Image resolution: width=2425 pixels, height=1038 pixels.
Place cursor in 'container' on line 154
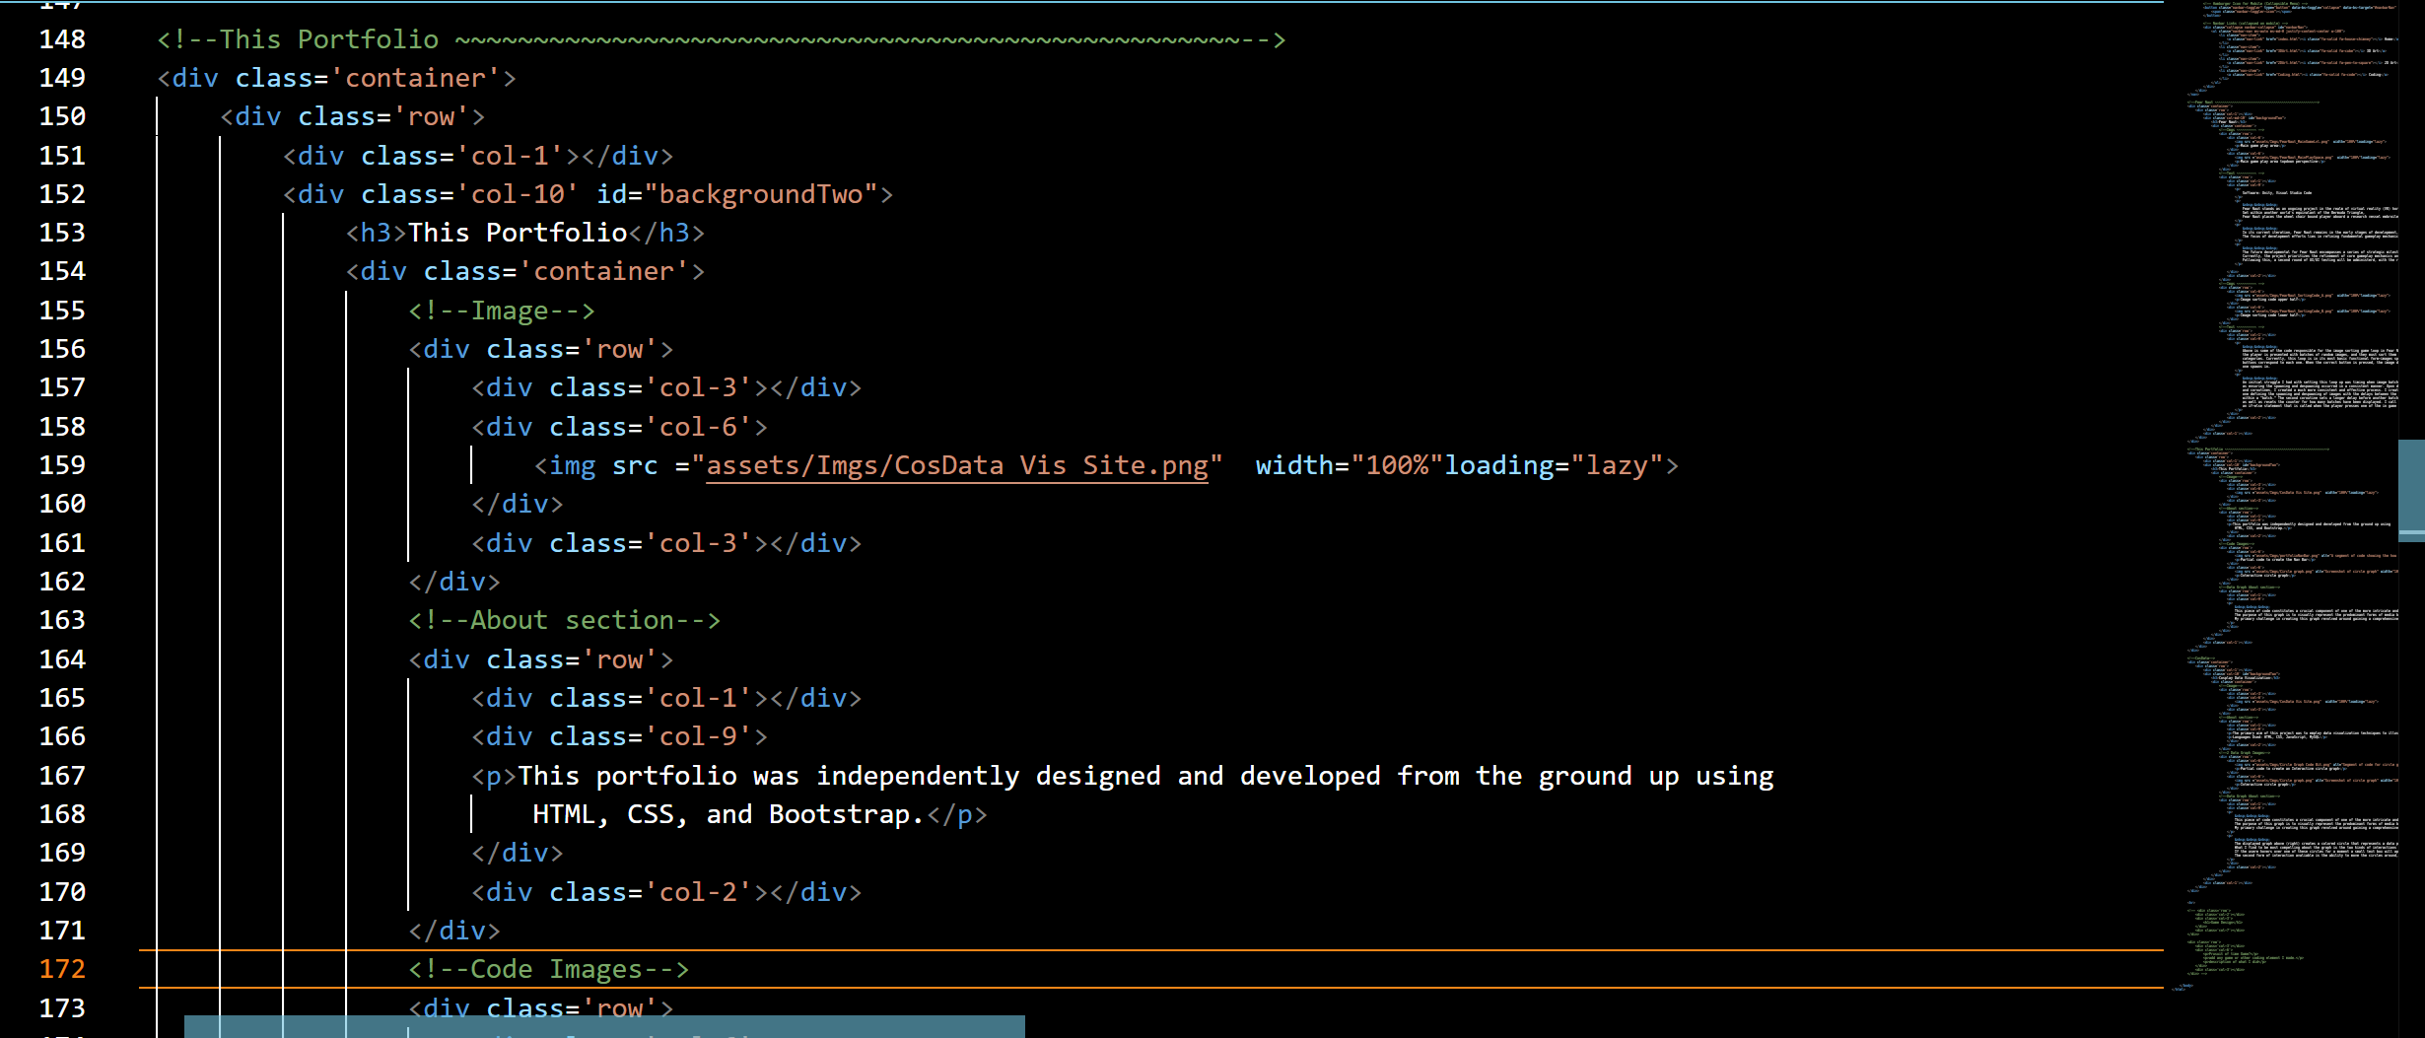pos(603,271)
